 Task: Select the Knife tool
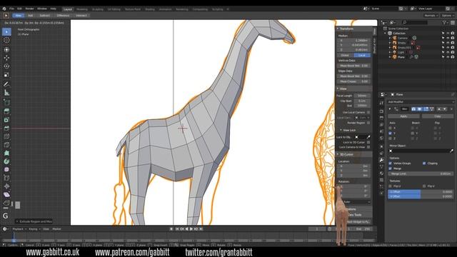click(x=6, y=145)
